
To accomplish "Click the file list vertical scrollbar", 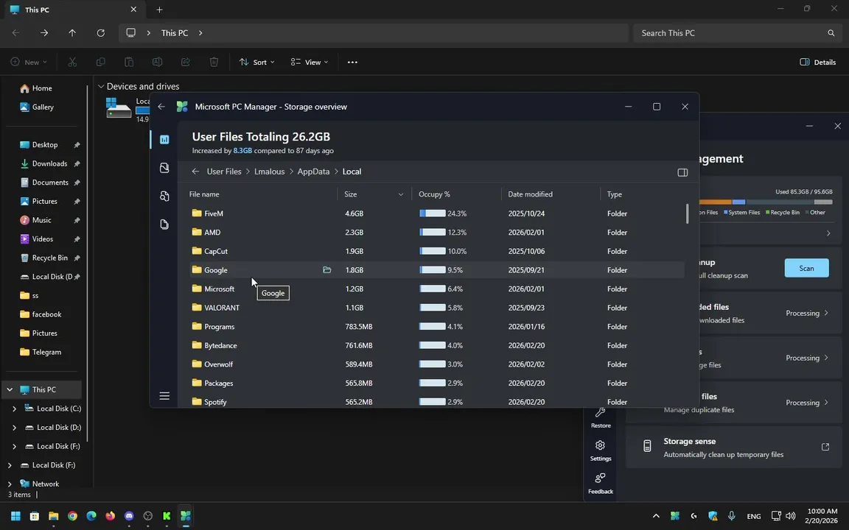I will coord(687,213).
